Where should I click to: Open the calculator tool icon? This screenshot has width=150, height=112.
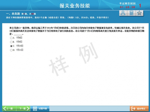[x=131, y=13]
